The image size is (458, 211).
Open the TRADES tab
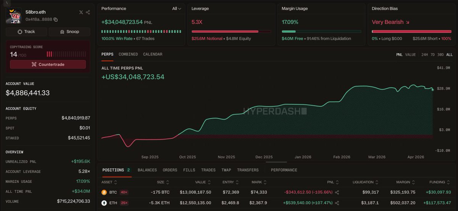[208, 170]
